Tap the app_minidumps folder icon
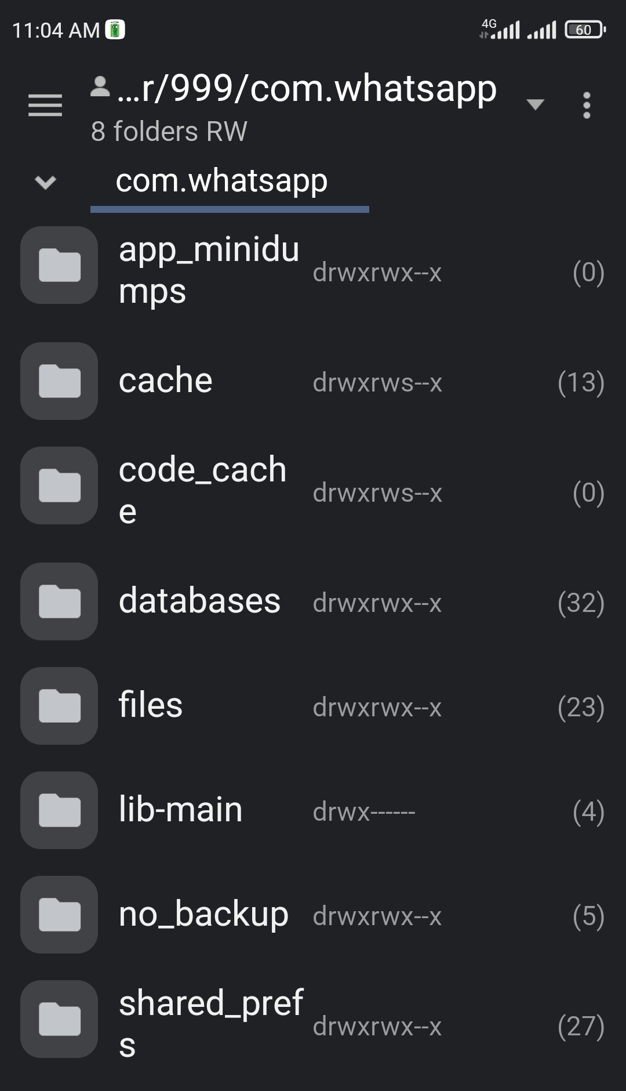The height and width of the screenshot is (1091, 626). (59, 265)
